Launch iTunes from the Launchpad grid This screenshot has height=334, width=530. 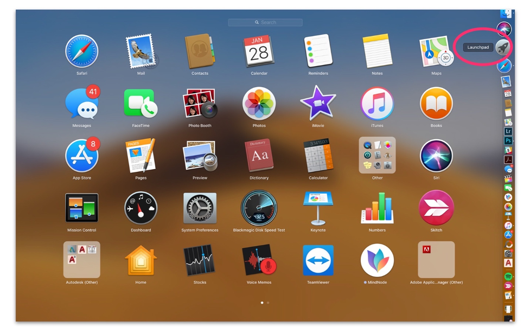[377, 104]
